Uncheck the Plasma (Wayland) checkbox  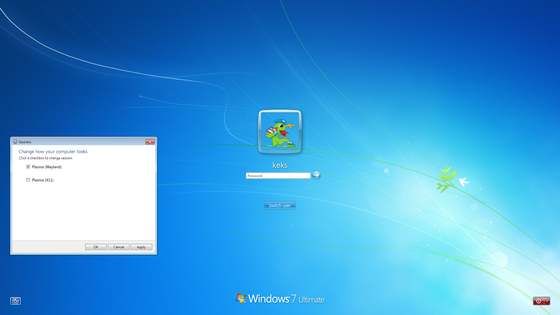click(28, 167)
